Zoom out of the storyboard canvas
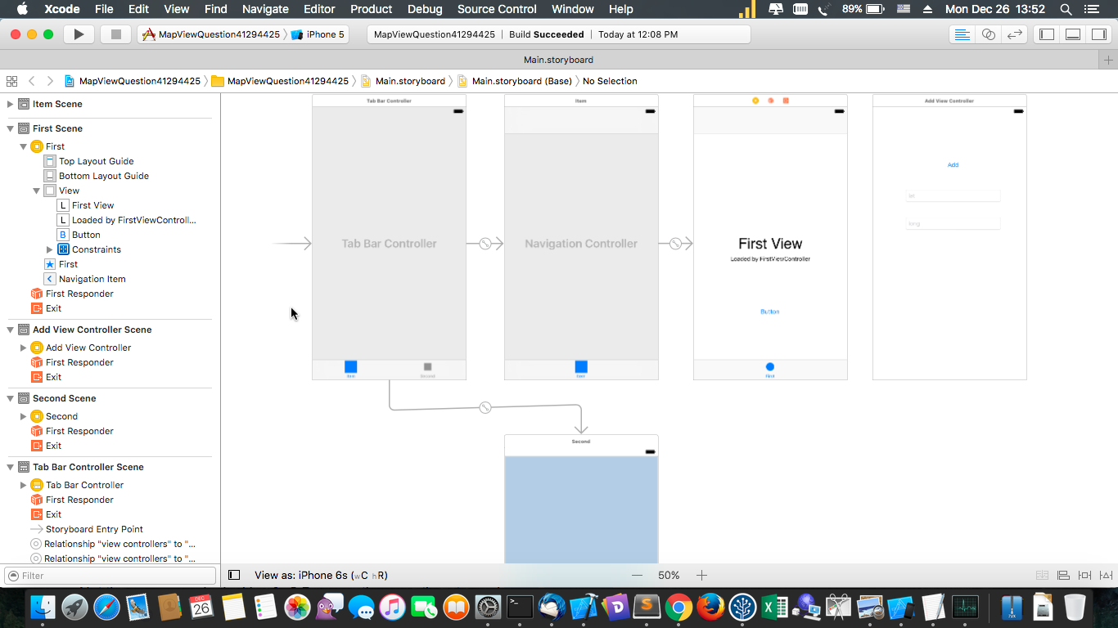The image size is (1118, 628). (x=637, y=576)
